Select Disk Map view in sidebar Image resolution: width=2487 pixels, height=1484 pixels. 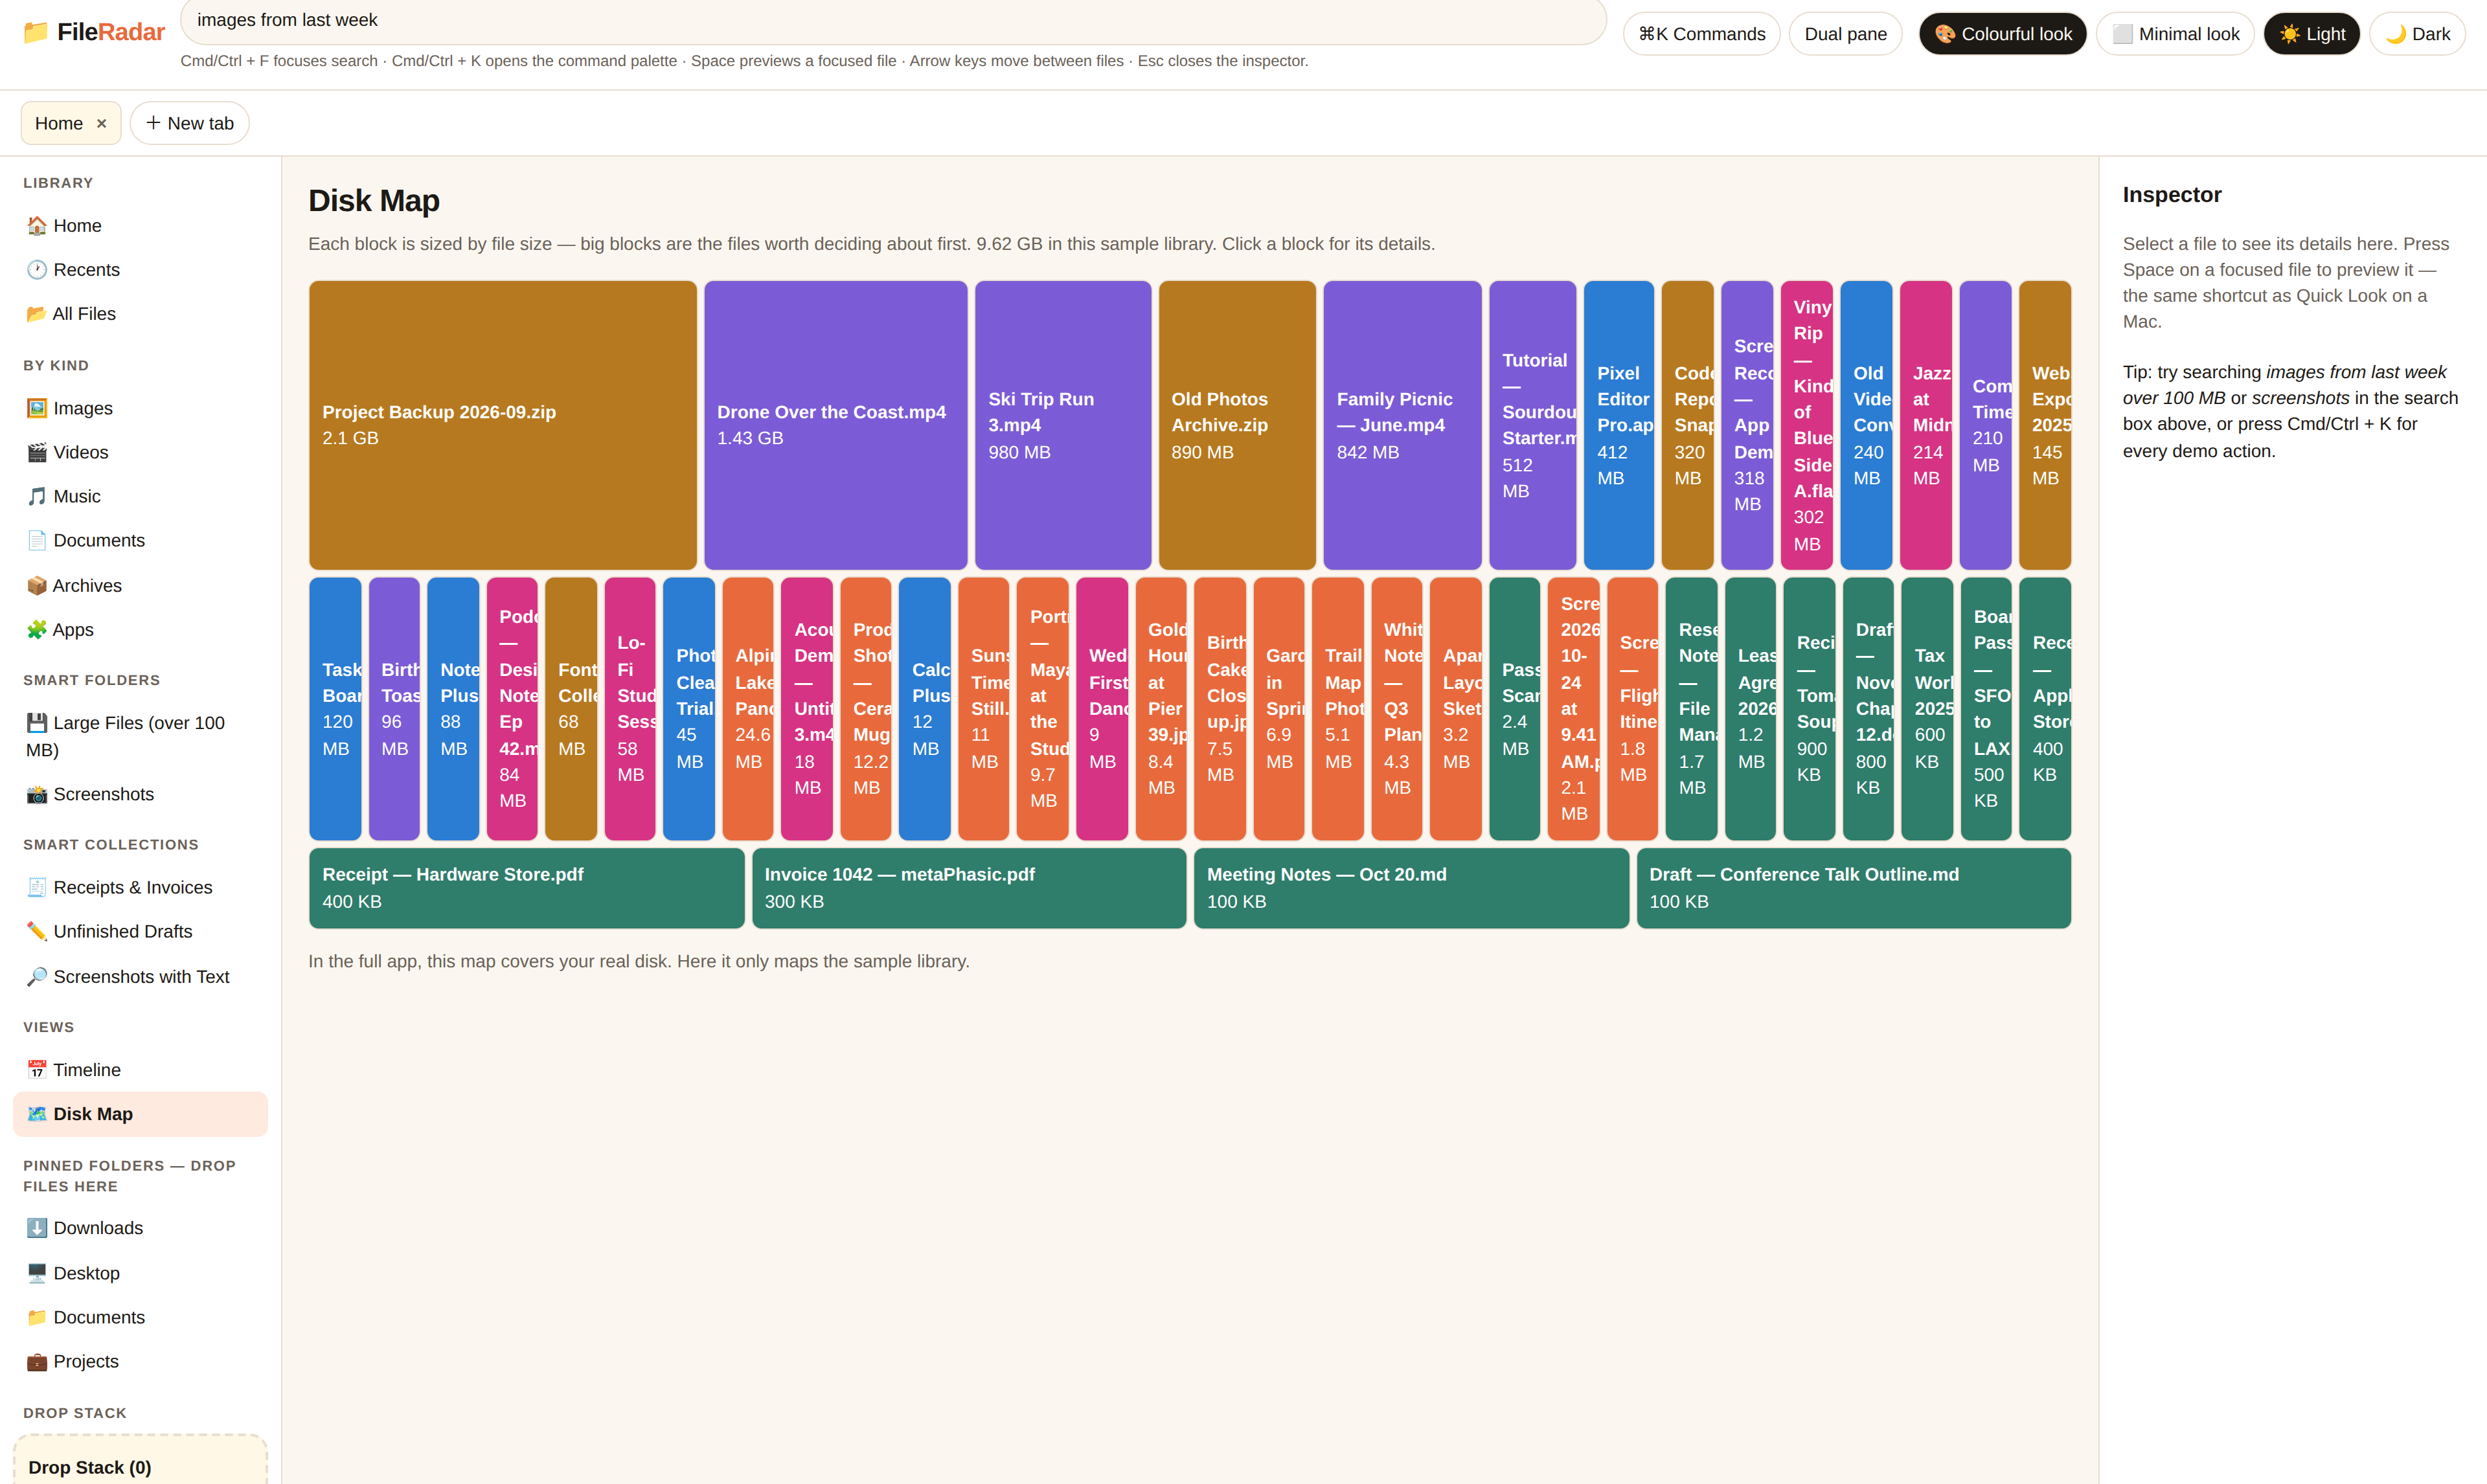pos(140,1114)
